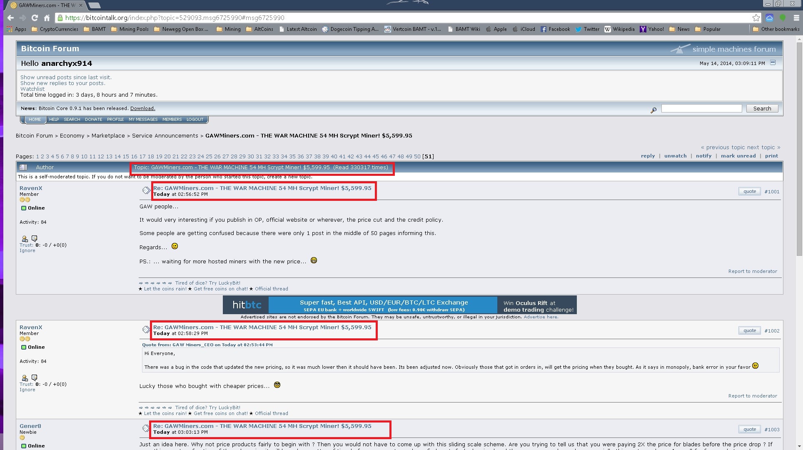Select LOGOUT in forum menu

(x=195, y=120)
